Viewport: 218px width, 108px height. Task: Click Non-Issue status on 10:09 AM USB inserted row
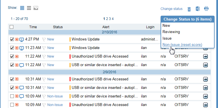point(55,96)
